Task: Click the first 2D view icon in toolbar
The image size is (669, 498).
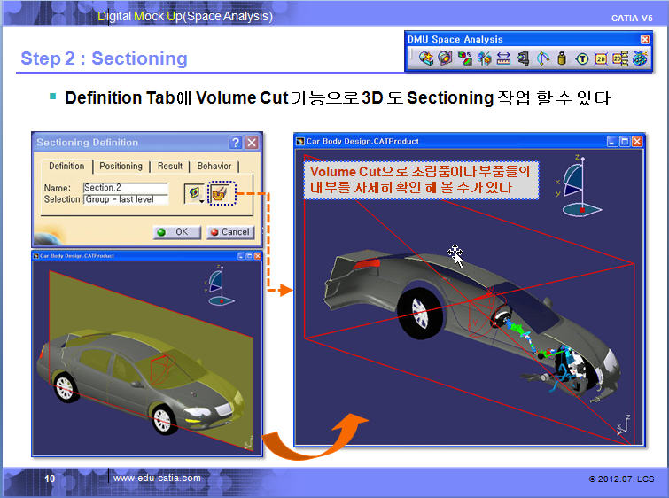Action: pyautogui.click(x=601, y=59)
